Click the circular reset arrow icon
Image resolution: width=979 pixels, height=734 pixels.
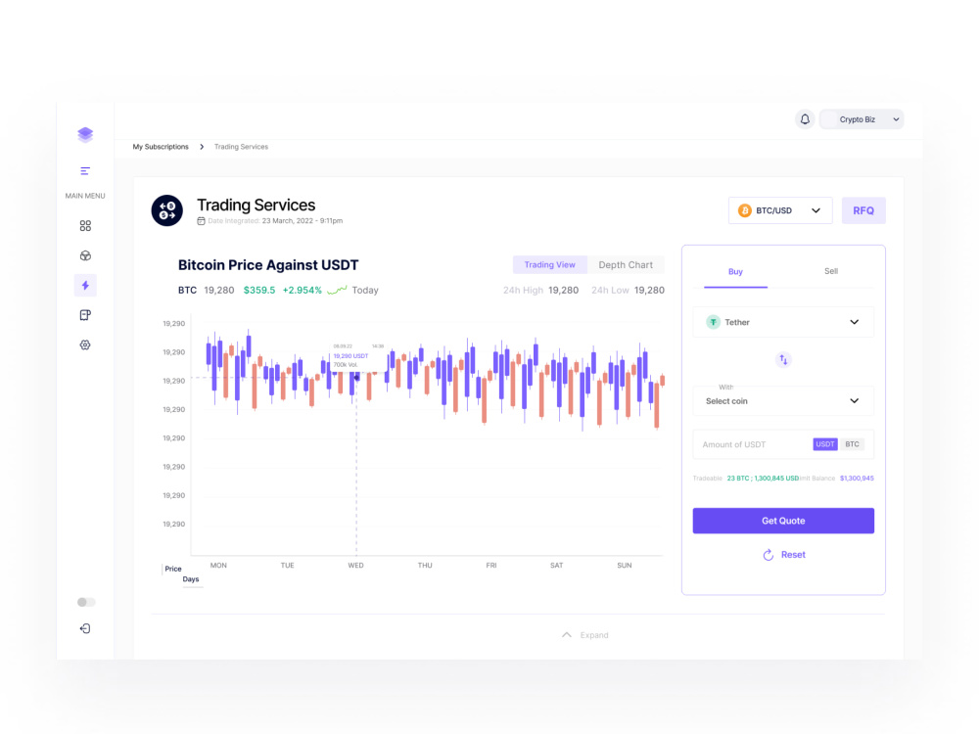click(769, 555)
